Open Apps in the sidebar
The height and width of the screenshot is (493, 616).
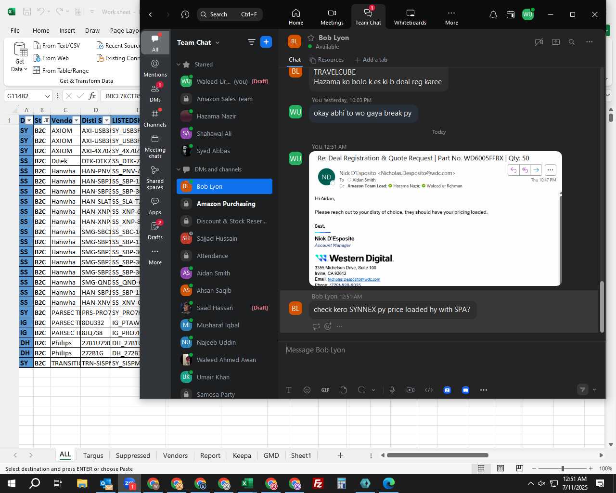tap(155, 206)
